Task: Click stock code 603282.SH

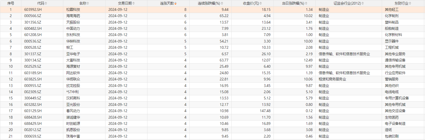Action: [33, 105]
